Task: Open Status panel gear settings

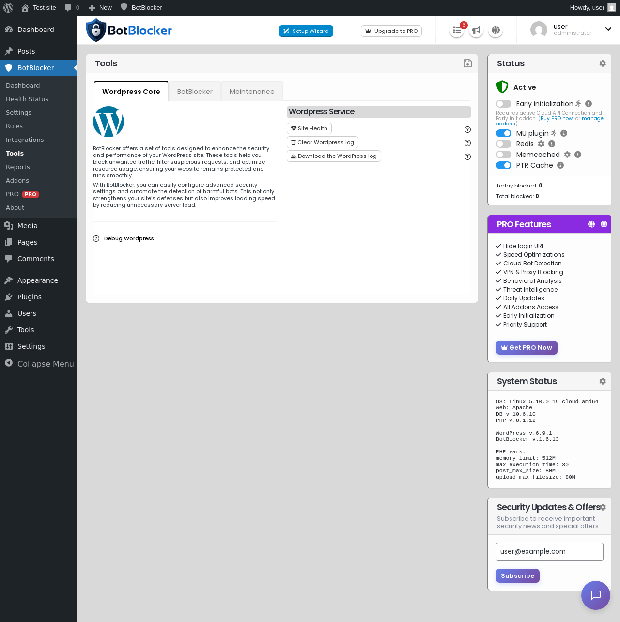Action: 603,63
